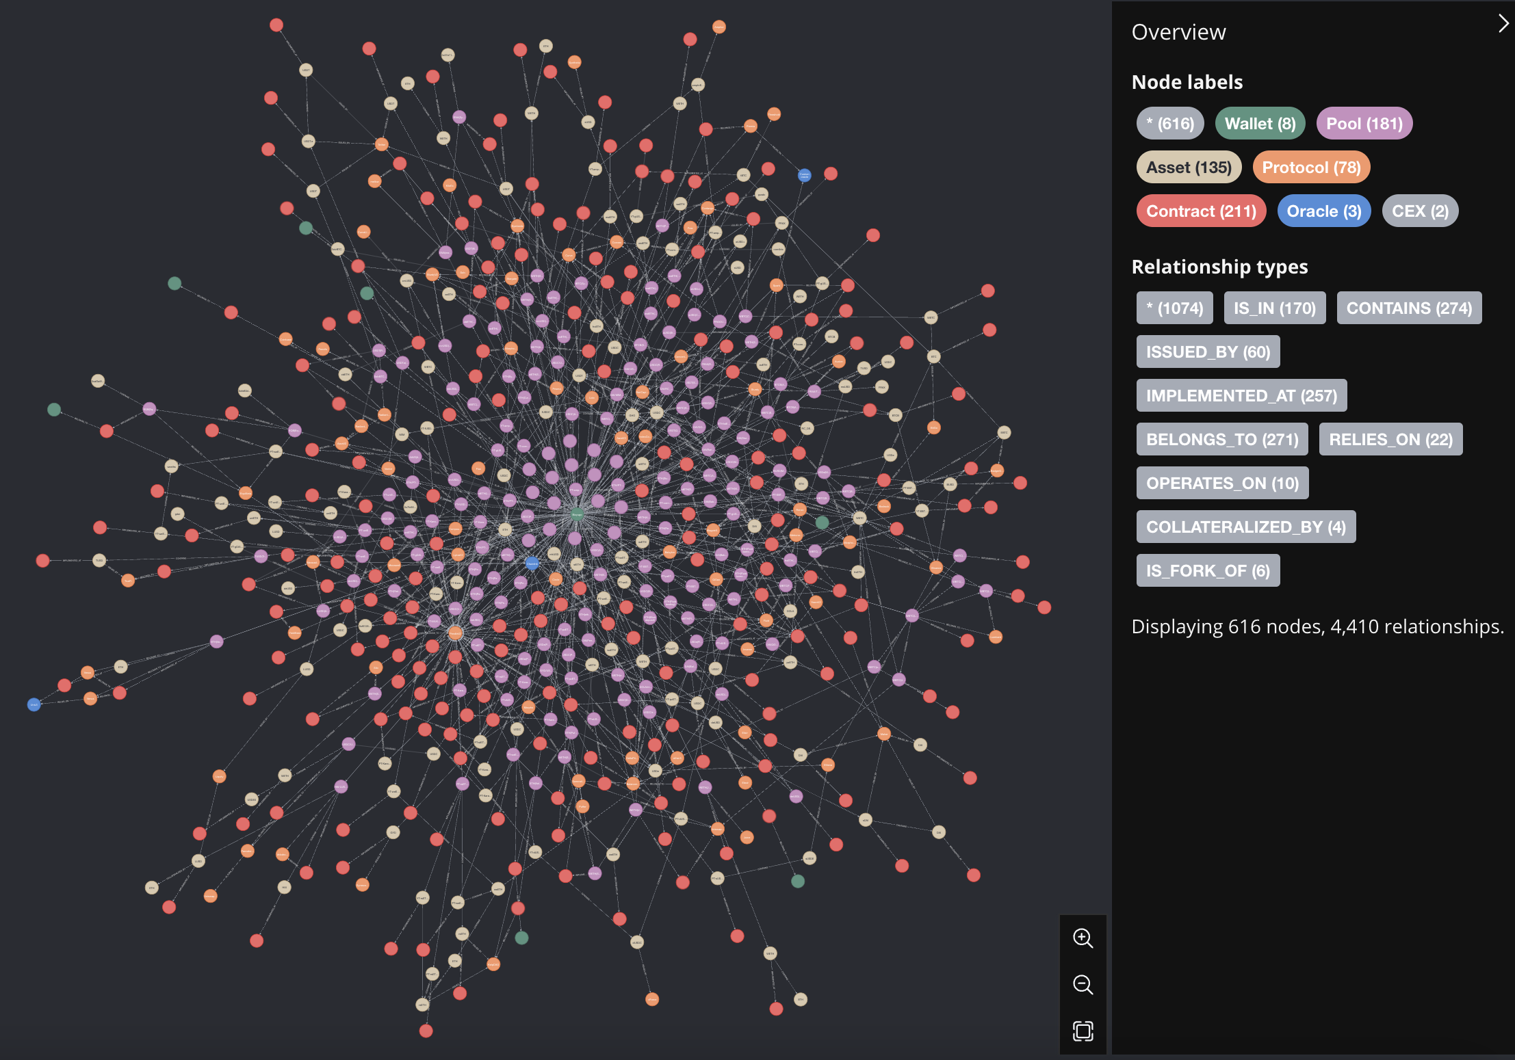This screenshot has width=1515, height=1060.
Task: Click the CONTAINS (274) relationship type
Action: tap(1409, 308)
